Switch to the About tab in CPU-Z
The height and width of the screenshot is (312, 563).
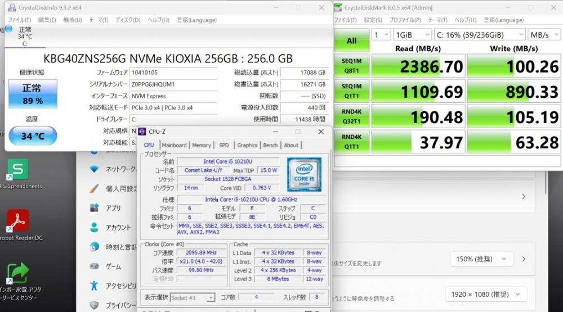(291, 145)
